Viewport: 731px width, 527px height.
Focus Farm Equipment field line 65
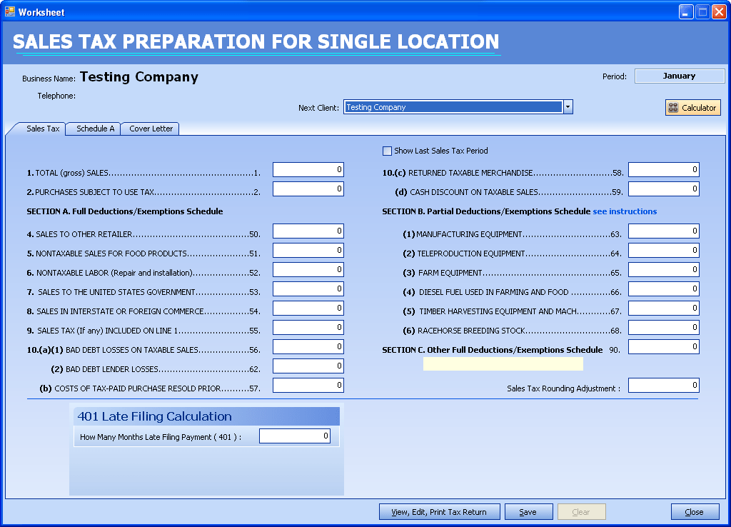click(664, 269)
